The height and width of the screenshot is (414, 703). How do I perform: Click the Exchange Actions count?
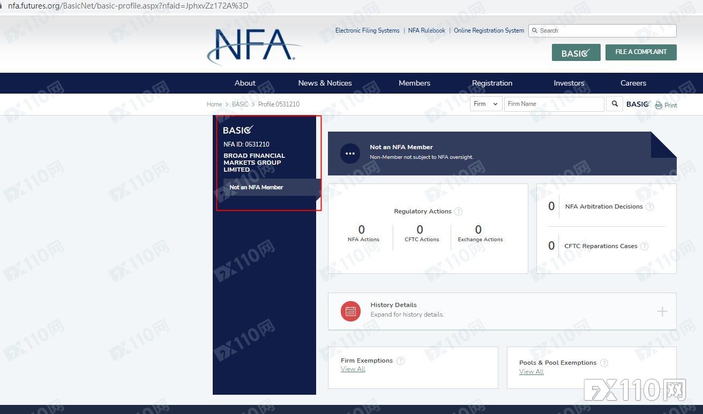point(478,229)
